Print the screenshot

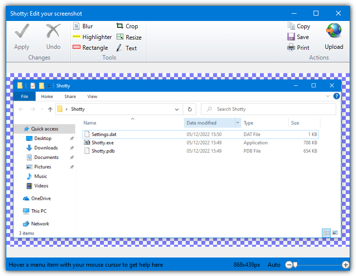point(298,47)
